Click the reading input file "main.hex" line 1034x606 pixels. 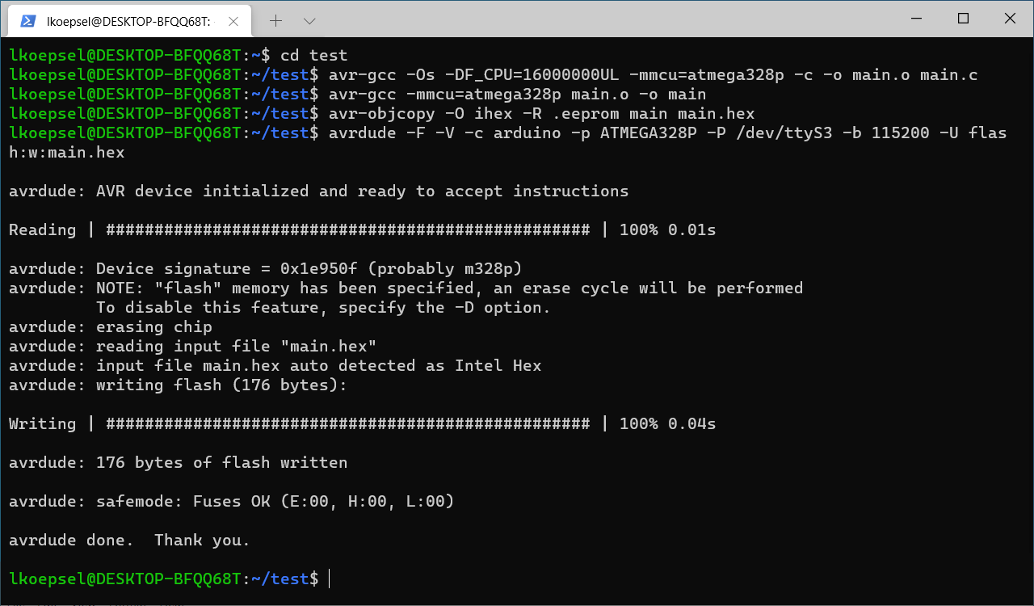(x=193, y=346)
